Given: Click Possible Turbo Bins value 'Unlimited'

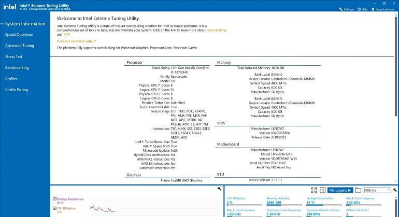Looking at the screenshot, I should point(178,103).
